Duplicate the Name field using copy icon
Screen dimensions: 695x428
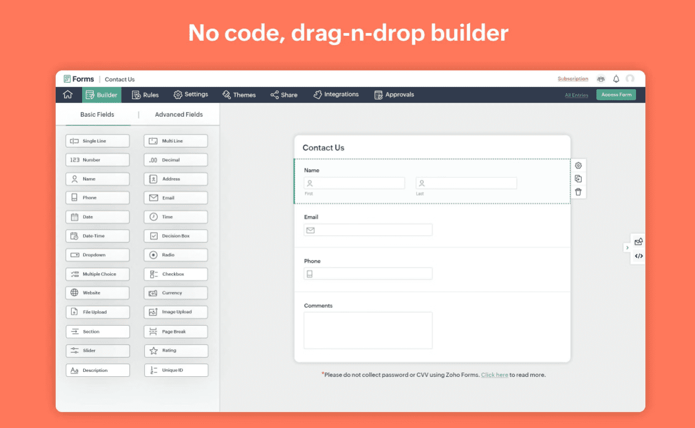[578, 178]
